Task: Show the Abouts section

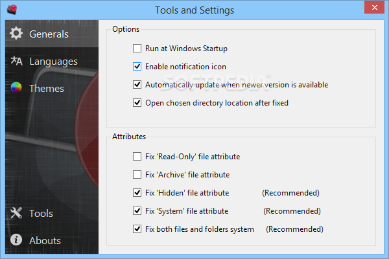Action: pyautogui.click(x=45, y=240)
